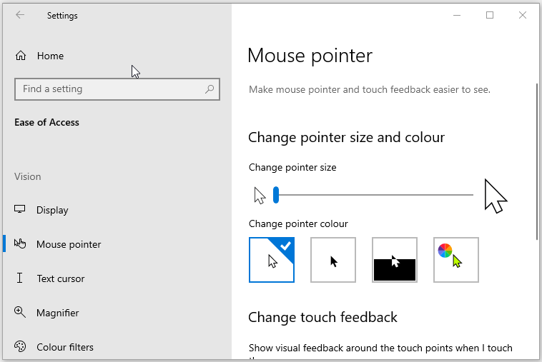
Task: Click the Magnifier sidebar icon
Action: pyautogui.click(x=20, y=313)
